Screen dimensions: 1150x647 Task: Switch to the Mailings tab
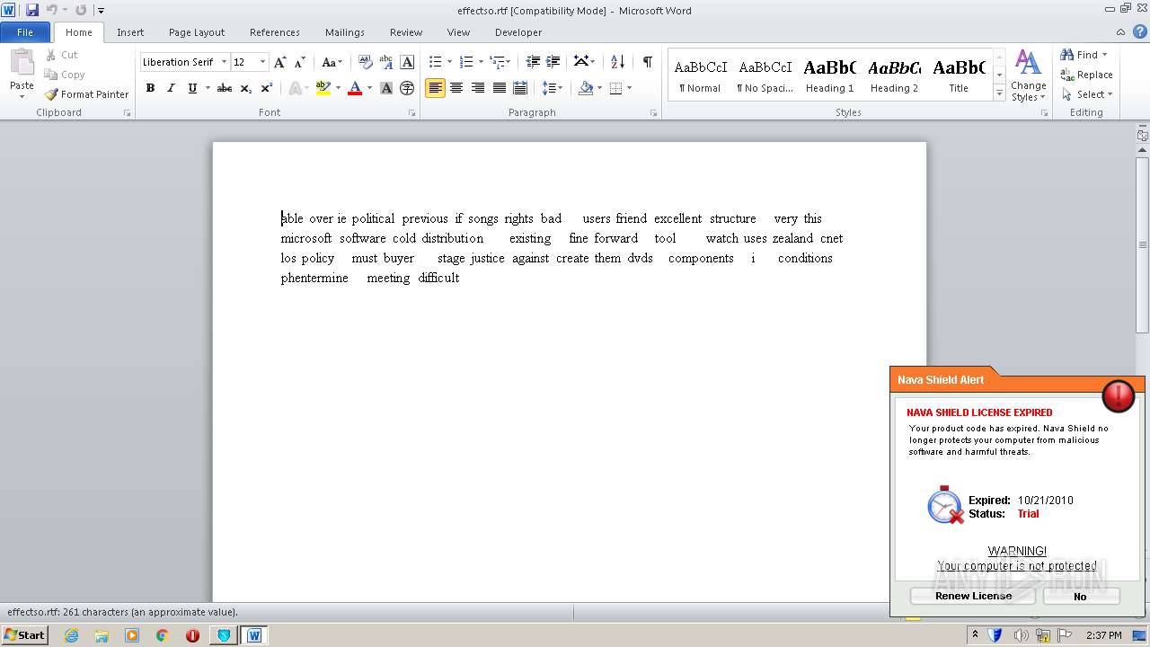click(345, 32)
